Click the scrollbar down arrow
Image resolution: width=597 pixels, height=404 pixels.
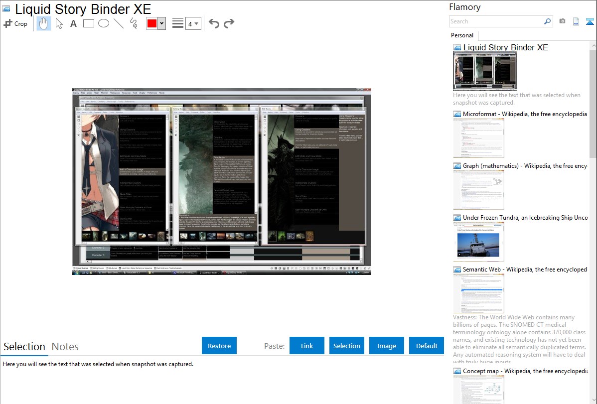click(593, 400)
